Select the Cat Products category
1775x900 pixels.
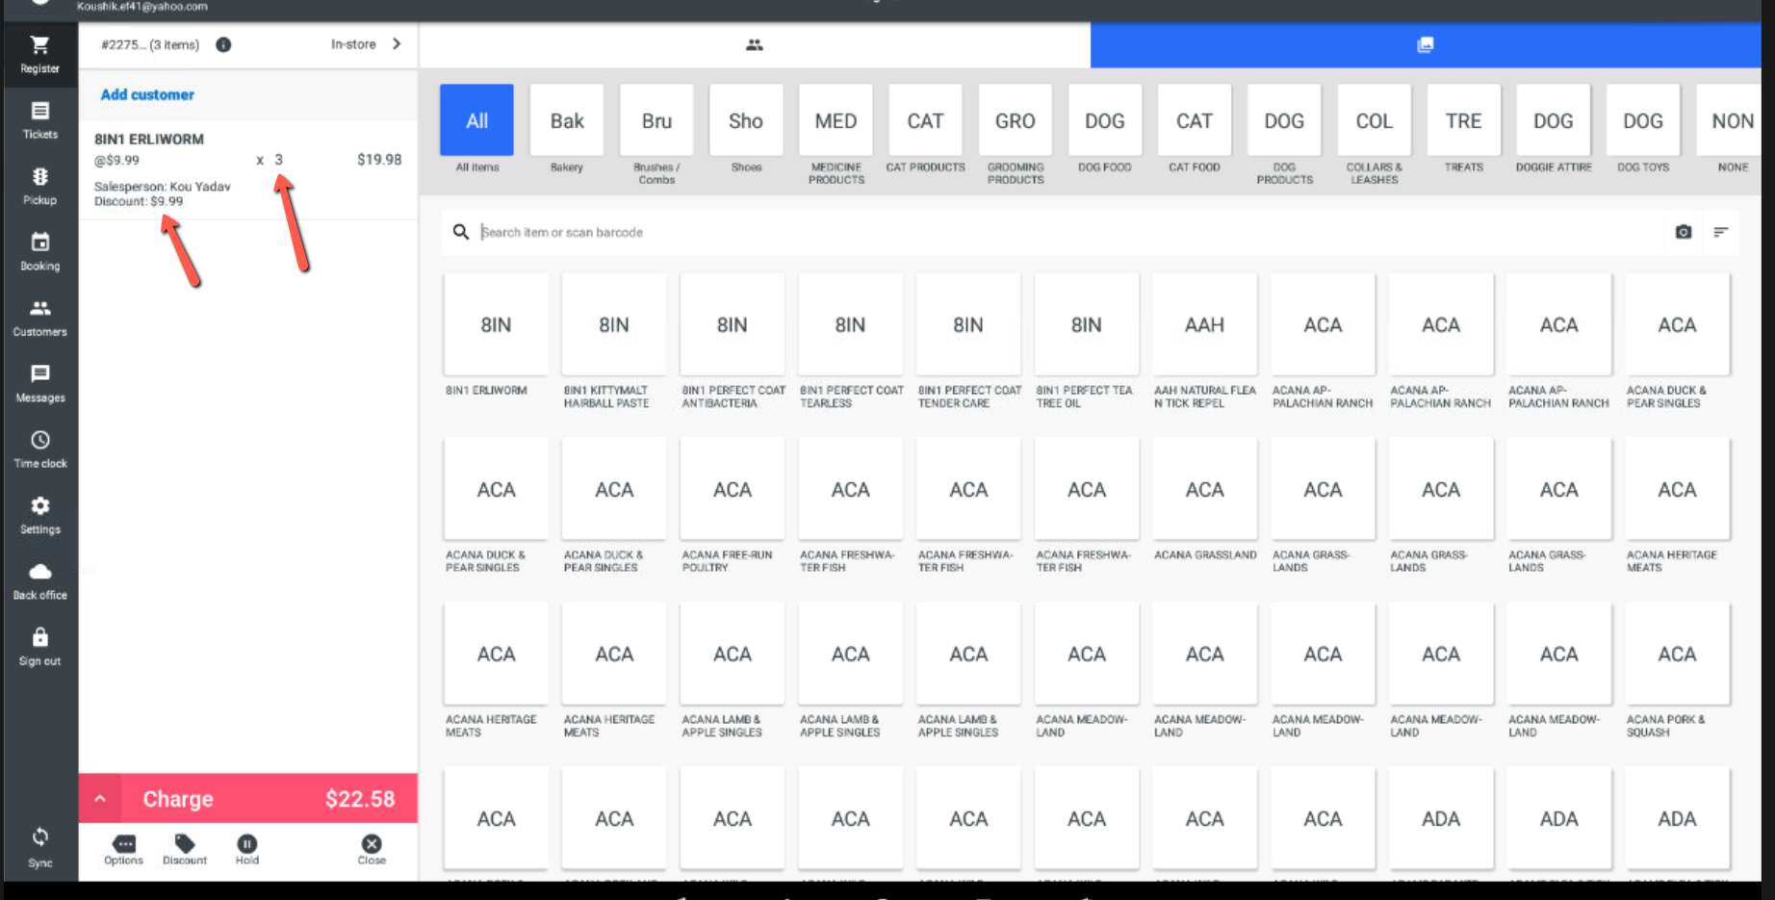(925, 120)
